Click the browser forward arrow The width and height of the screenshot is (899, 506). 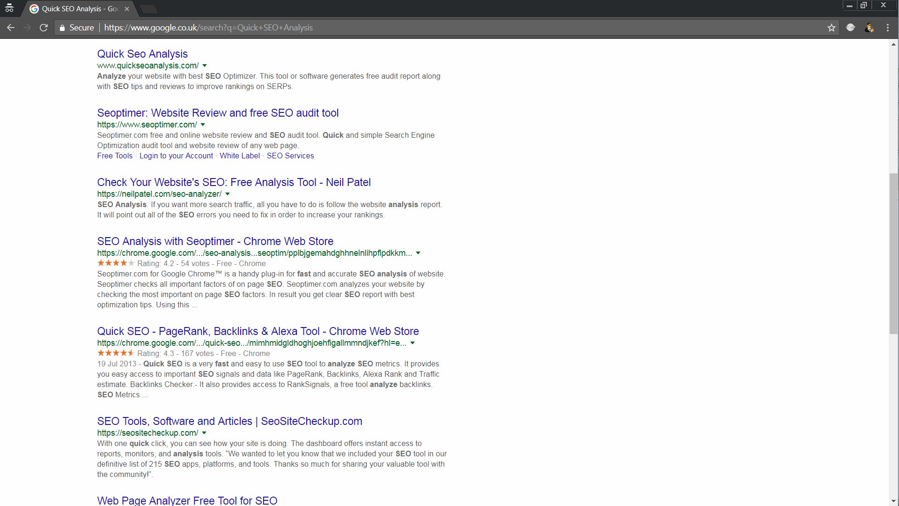point(27,28)
